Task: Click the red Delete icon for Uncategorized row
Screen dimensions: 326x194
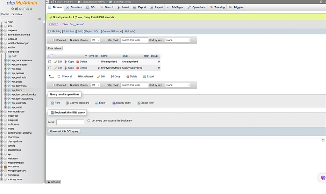Action: 78,62
